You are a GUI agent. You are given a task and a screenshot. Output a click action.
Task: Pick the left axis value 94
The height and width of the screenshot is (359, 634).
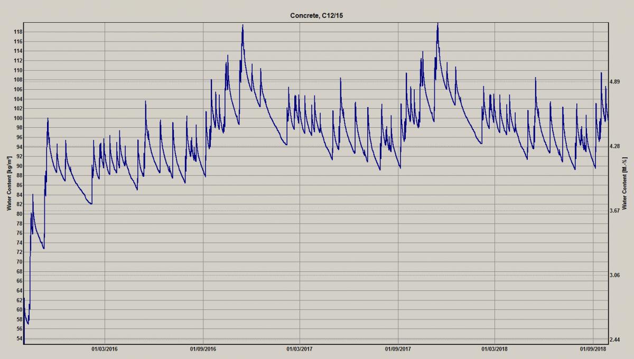19,147
